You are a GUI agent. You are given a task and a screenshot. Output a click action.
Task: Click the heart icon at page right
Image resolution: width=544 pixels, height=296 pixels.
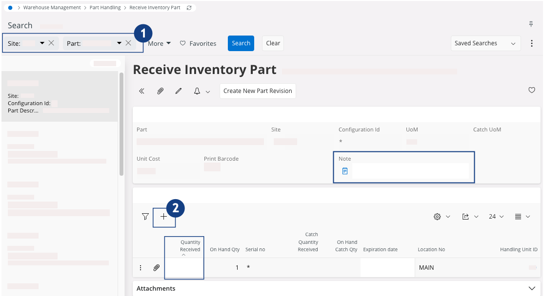(532, 90)
